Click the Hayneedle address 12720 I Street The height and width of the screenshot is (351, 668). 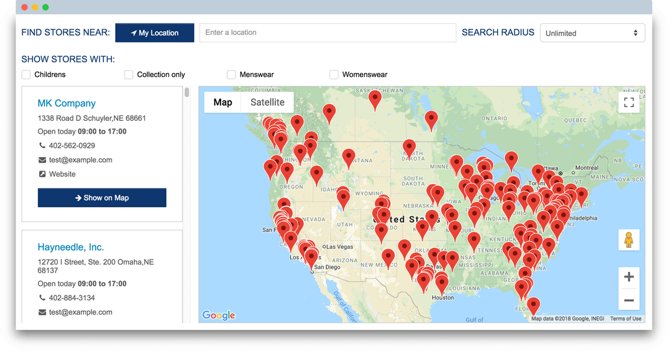96,266
